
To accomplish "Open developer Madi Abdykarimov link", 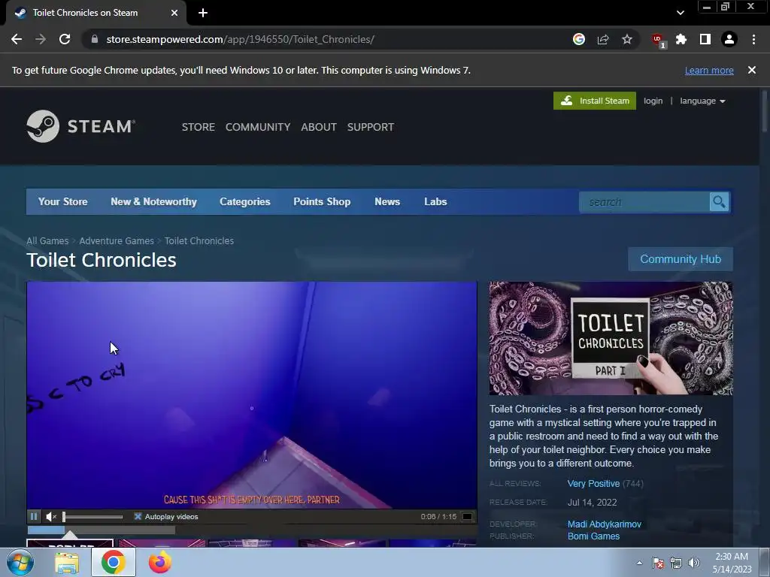I will coord(605,524).
